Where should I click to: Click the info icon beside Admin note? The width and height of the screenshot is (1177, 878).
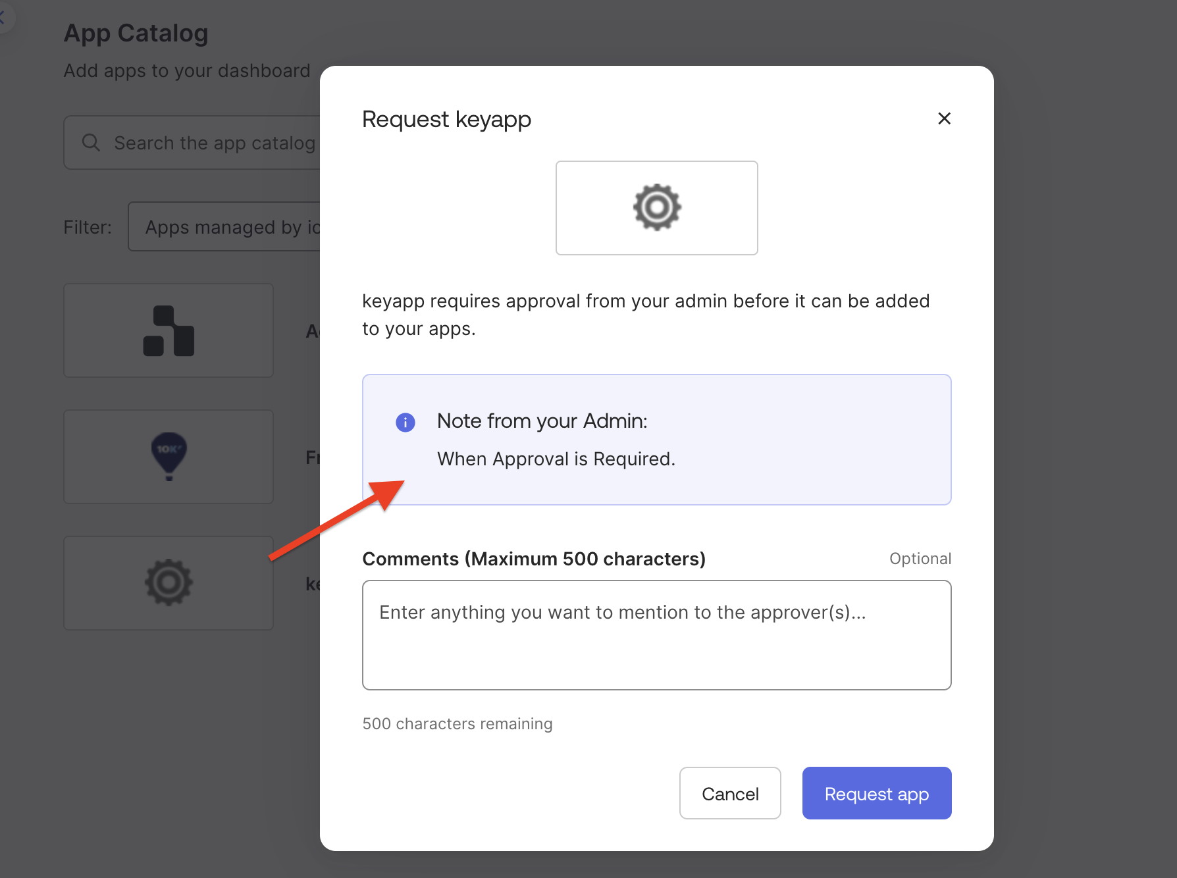click(405, 422)
